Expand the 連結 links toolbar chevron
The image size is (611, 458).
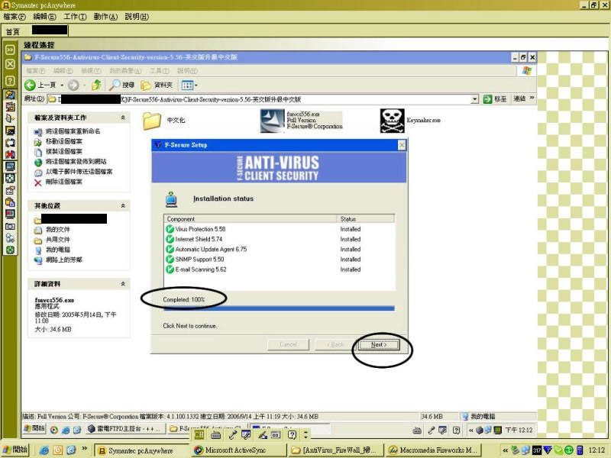click(532, 98)
